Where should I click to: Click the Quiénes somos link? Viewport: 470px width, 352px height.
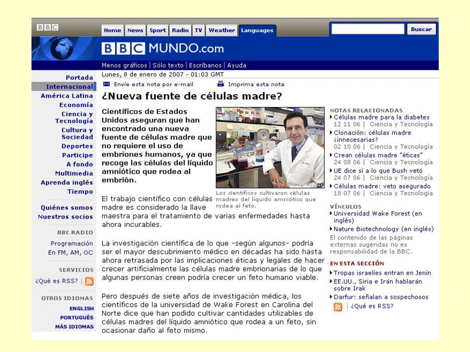click(x=67, y=208)
